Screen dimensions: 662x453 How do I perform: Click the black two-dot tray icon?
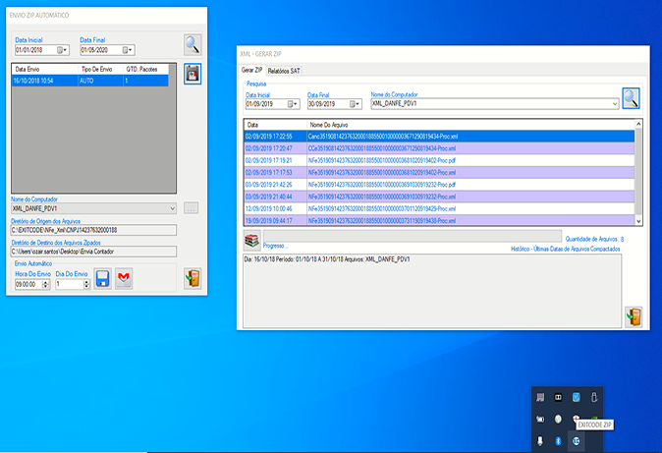558,397
